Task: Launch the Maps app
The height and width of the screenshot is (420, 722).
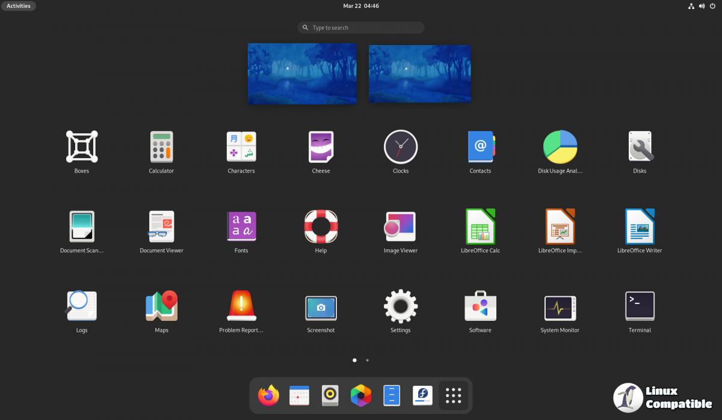Action: click(x=161, y=306)
